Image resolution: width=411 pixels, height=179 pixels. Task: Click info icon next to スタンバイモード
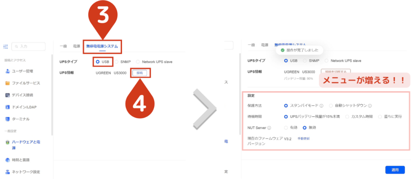click(322, 106)
